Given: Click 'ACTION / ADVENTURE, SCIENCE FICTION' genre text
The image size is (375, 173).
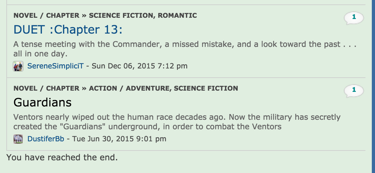Looking at the screenshot, I should [163, 88].
